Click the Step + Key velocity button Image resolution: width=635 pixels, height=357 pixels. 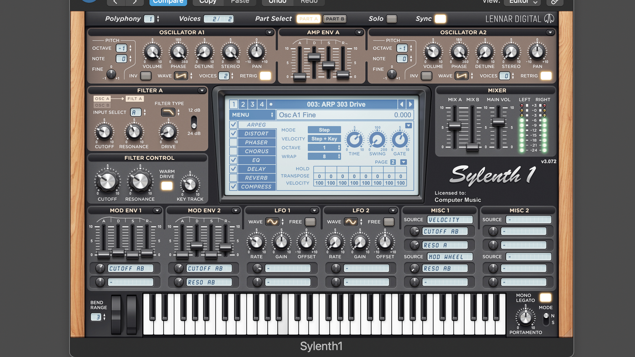click(x=324, y=139)
